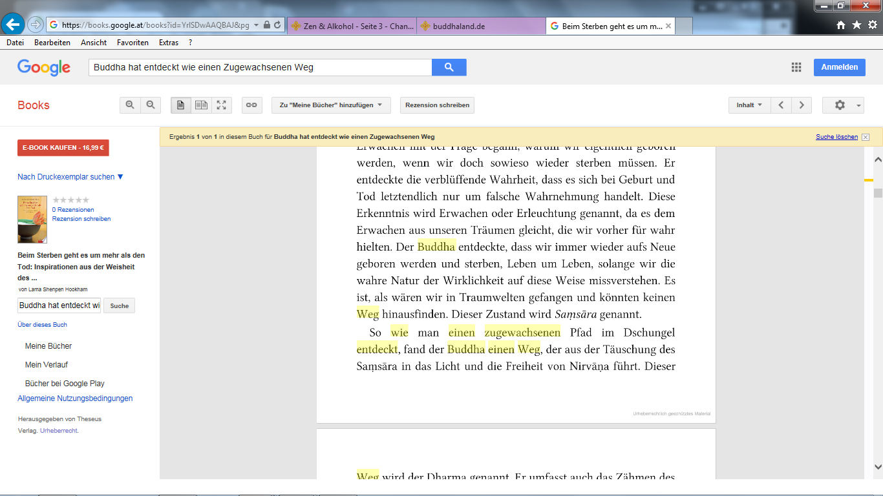The image size is (883, 496).
Task: Rate the book using the star rating
Action: [71, 200]
